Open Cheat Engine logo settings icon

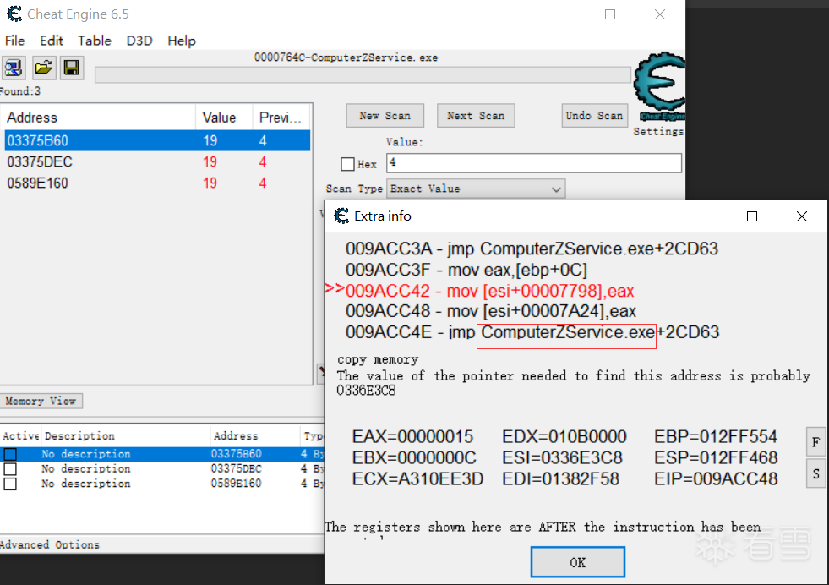pyautogui.click(x=659, y=85)
